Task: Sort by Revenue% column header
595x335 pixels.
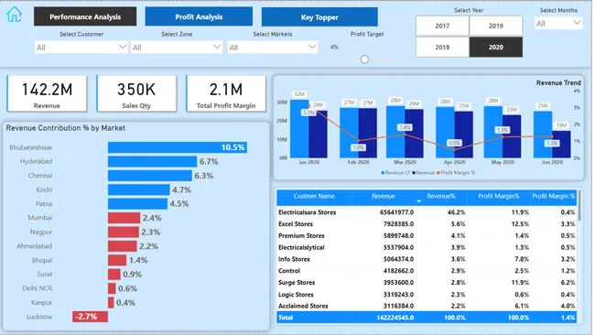Action: [x=441, y=196]
